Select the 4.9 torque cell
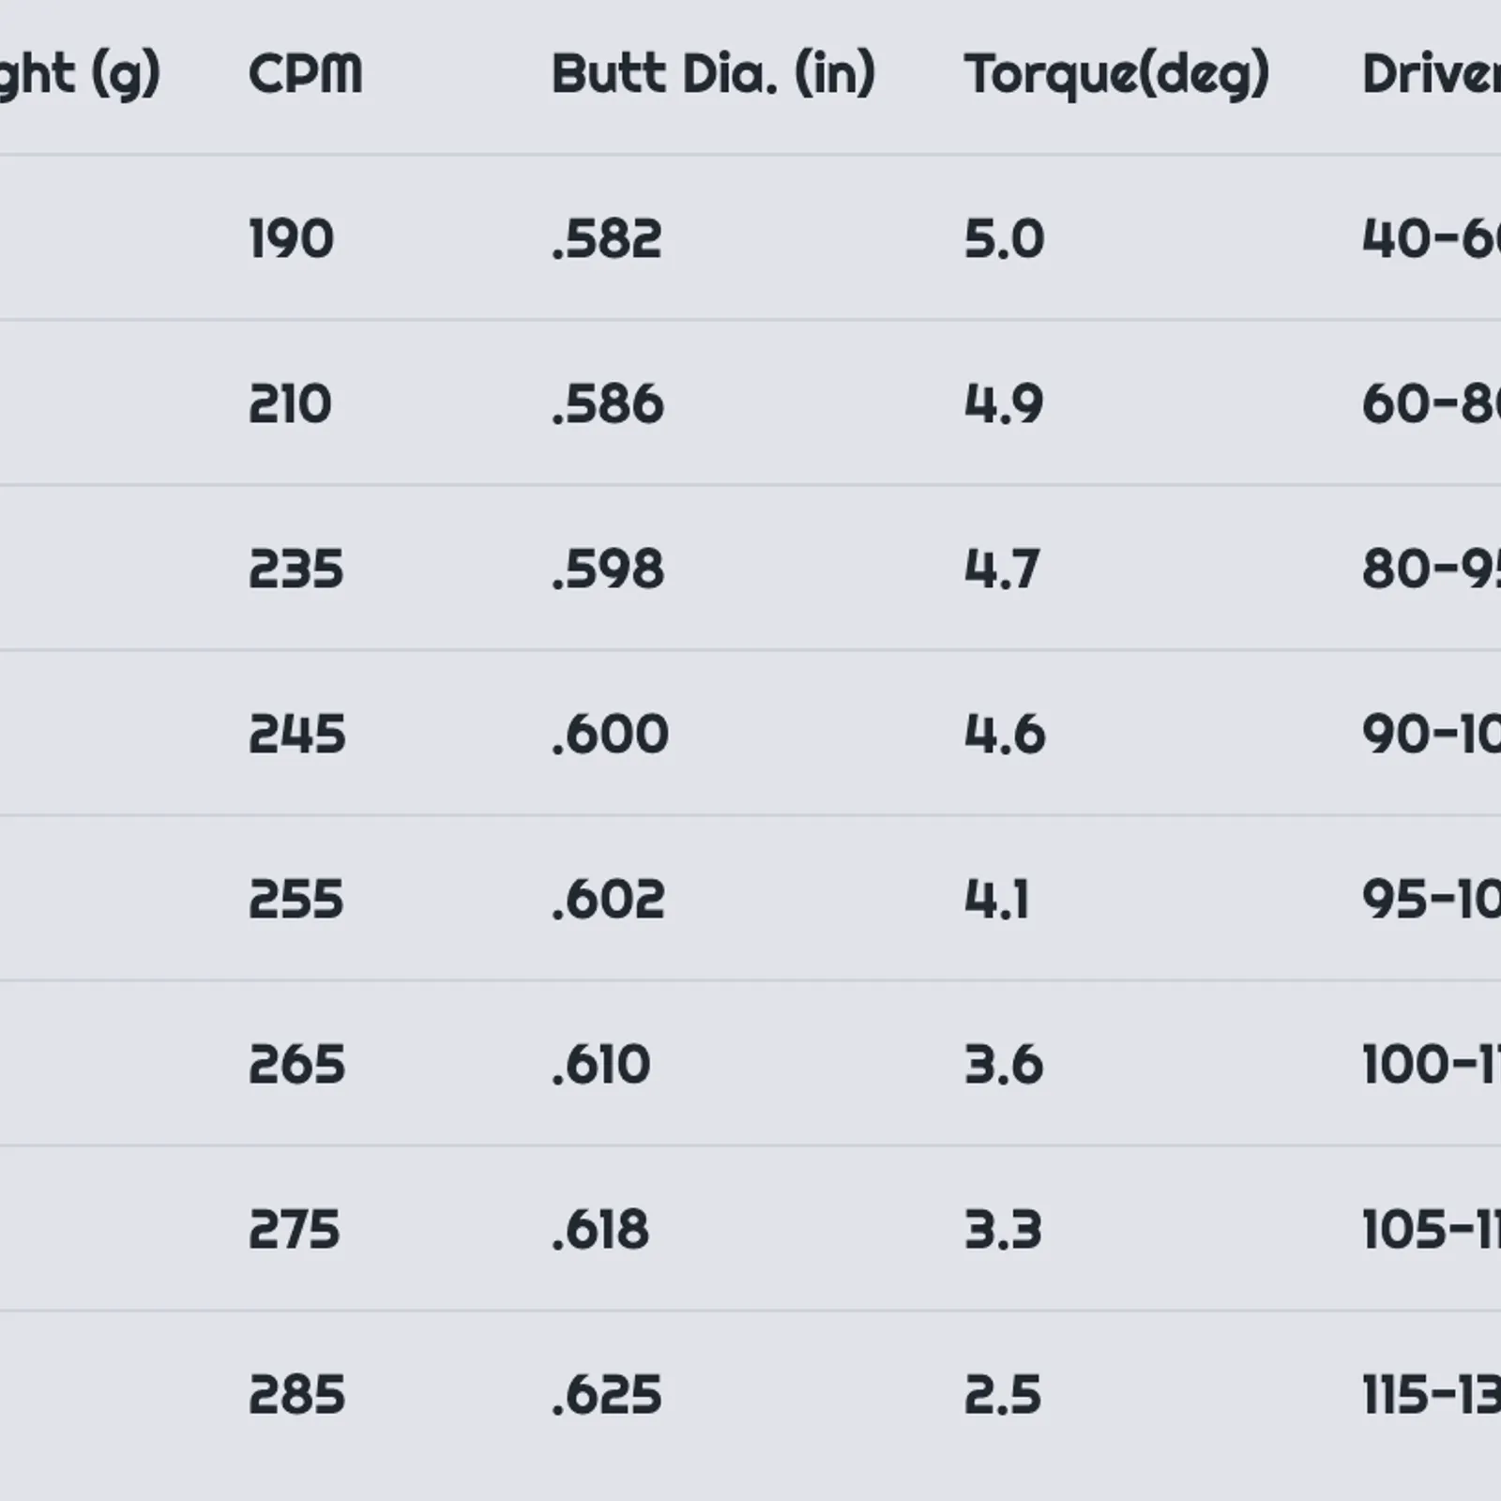The height and width of the screenshot is (1501, 1501). [1004, 404]
